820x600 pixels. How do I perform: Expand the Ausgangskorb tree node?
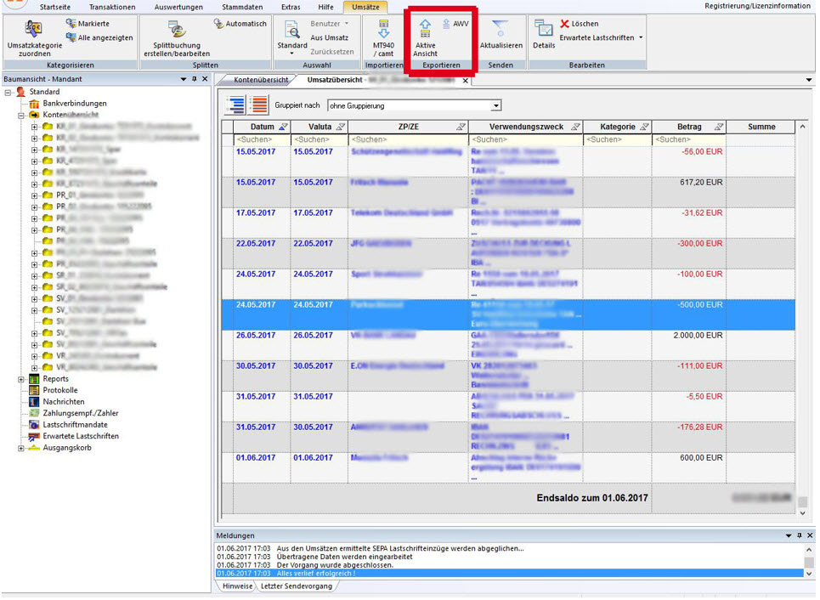point(21,448)
